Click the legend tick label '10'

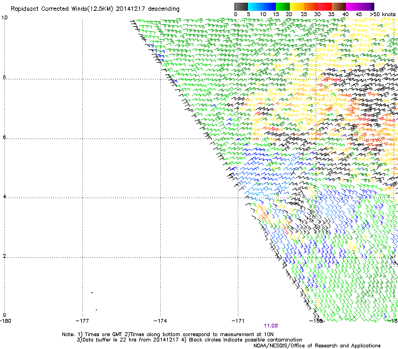click(x=263, y=14)
